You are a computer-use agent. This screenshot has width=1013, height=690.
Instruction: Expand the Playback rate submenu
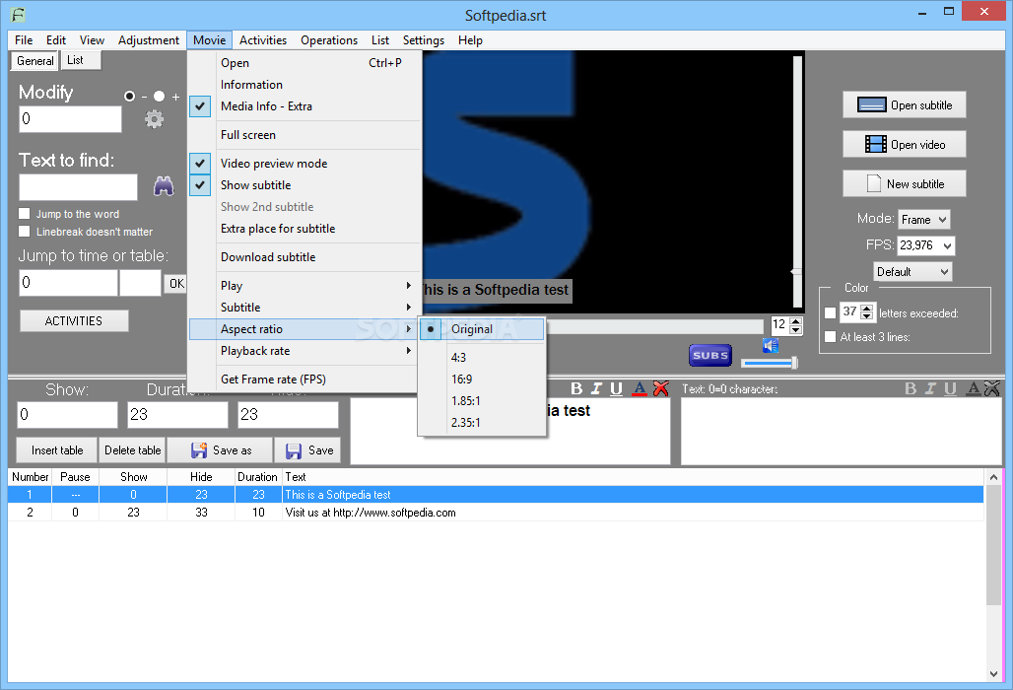(304, 351)
